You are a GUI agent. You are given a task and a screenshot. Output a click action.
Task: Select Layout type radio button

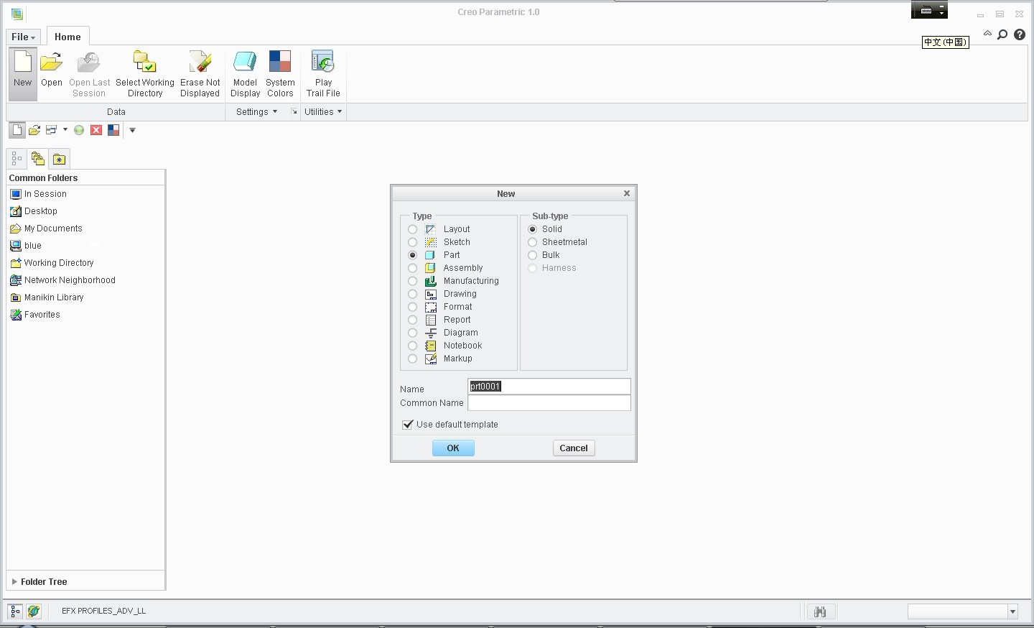click(412, 229)
